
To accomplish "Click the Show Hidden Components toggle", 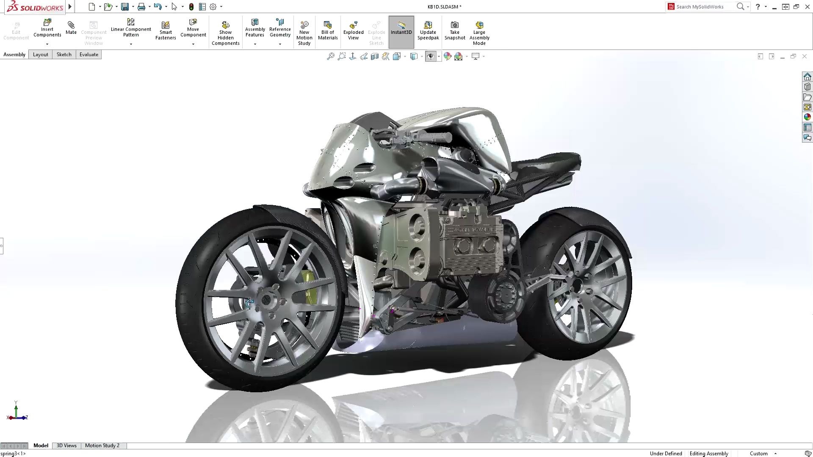I will click(x=226, y=31).
